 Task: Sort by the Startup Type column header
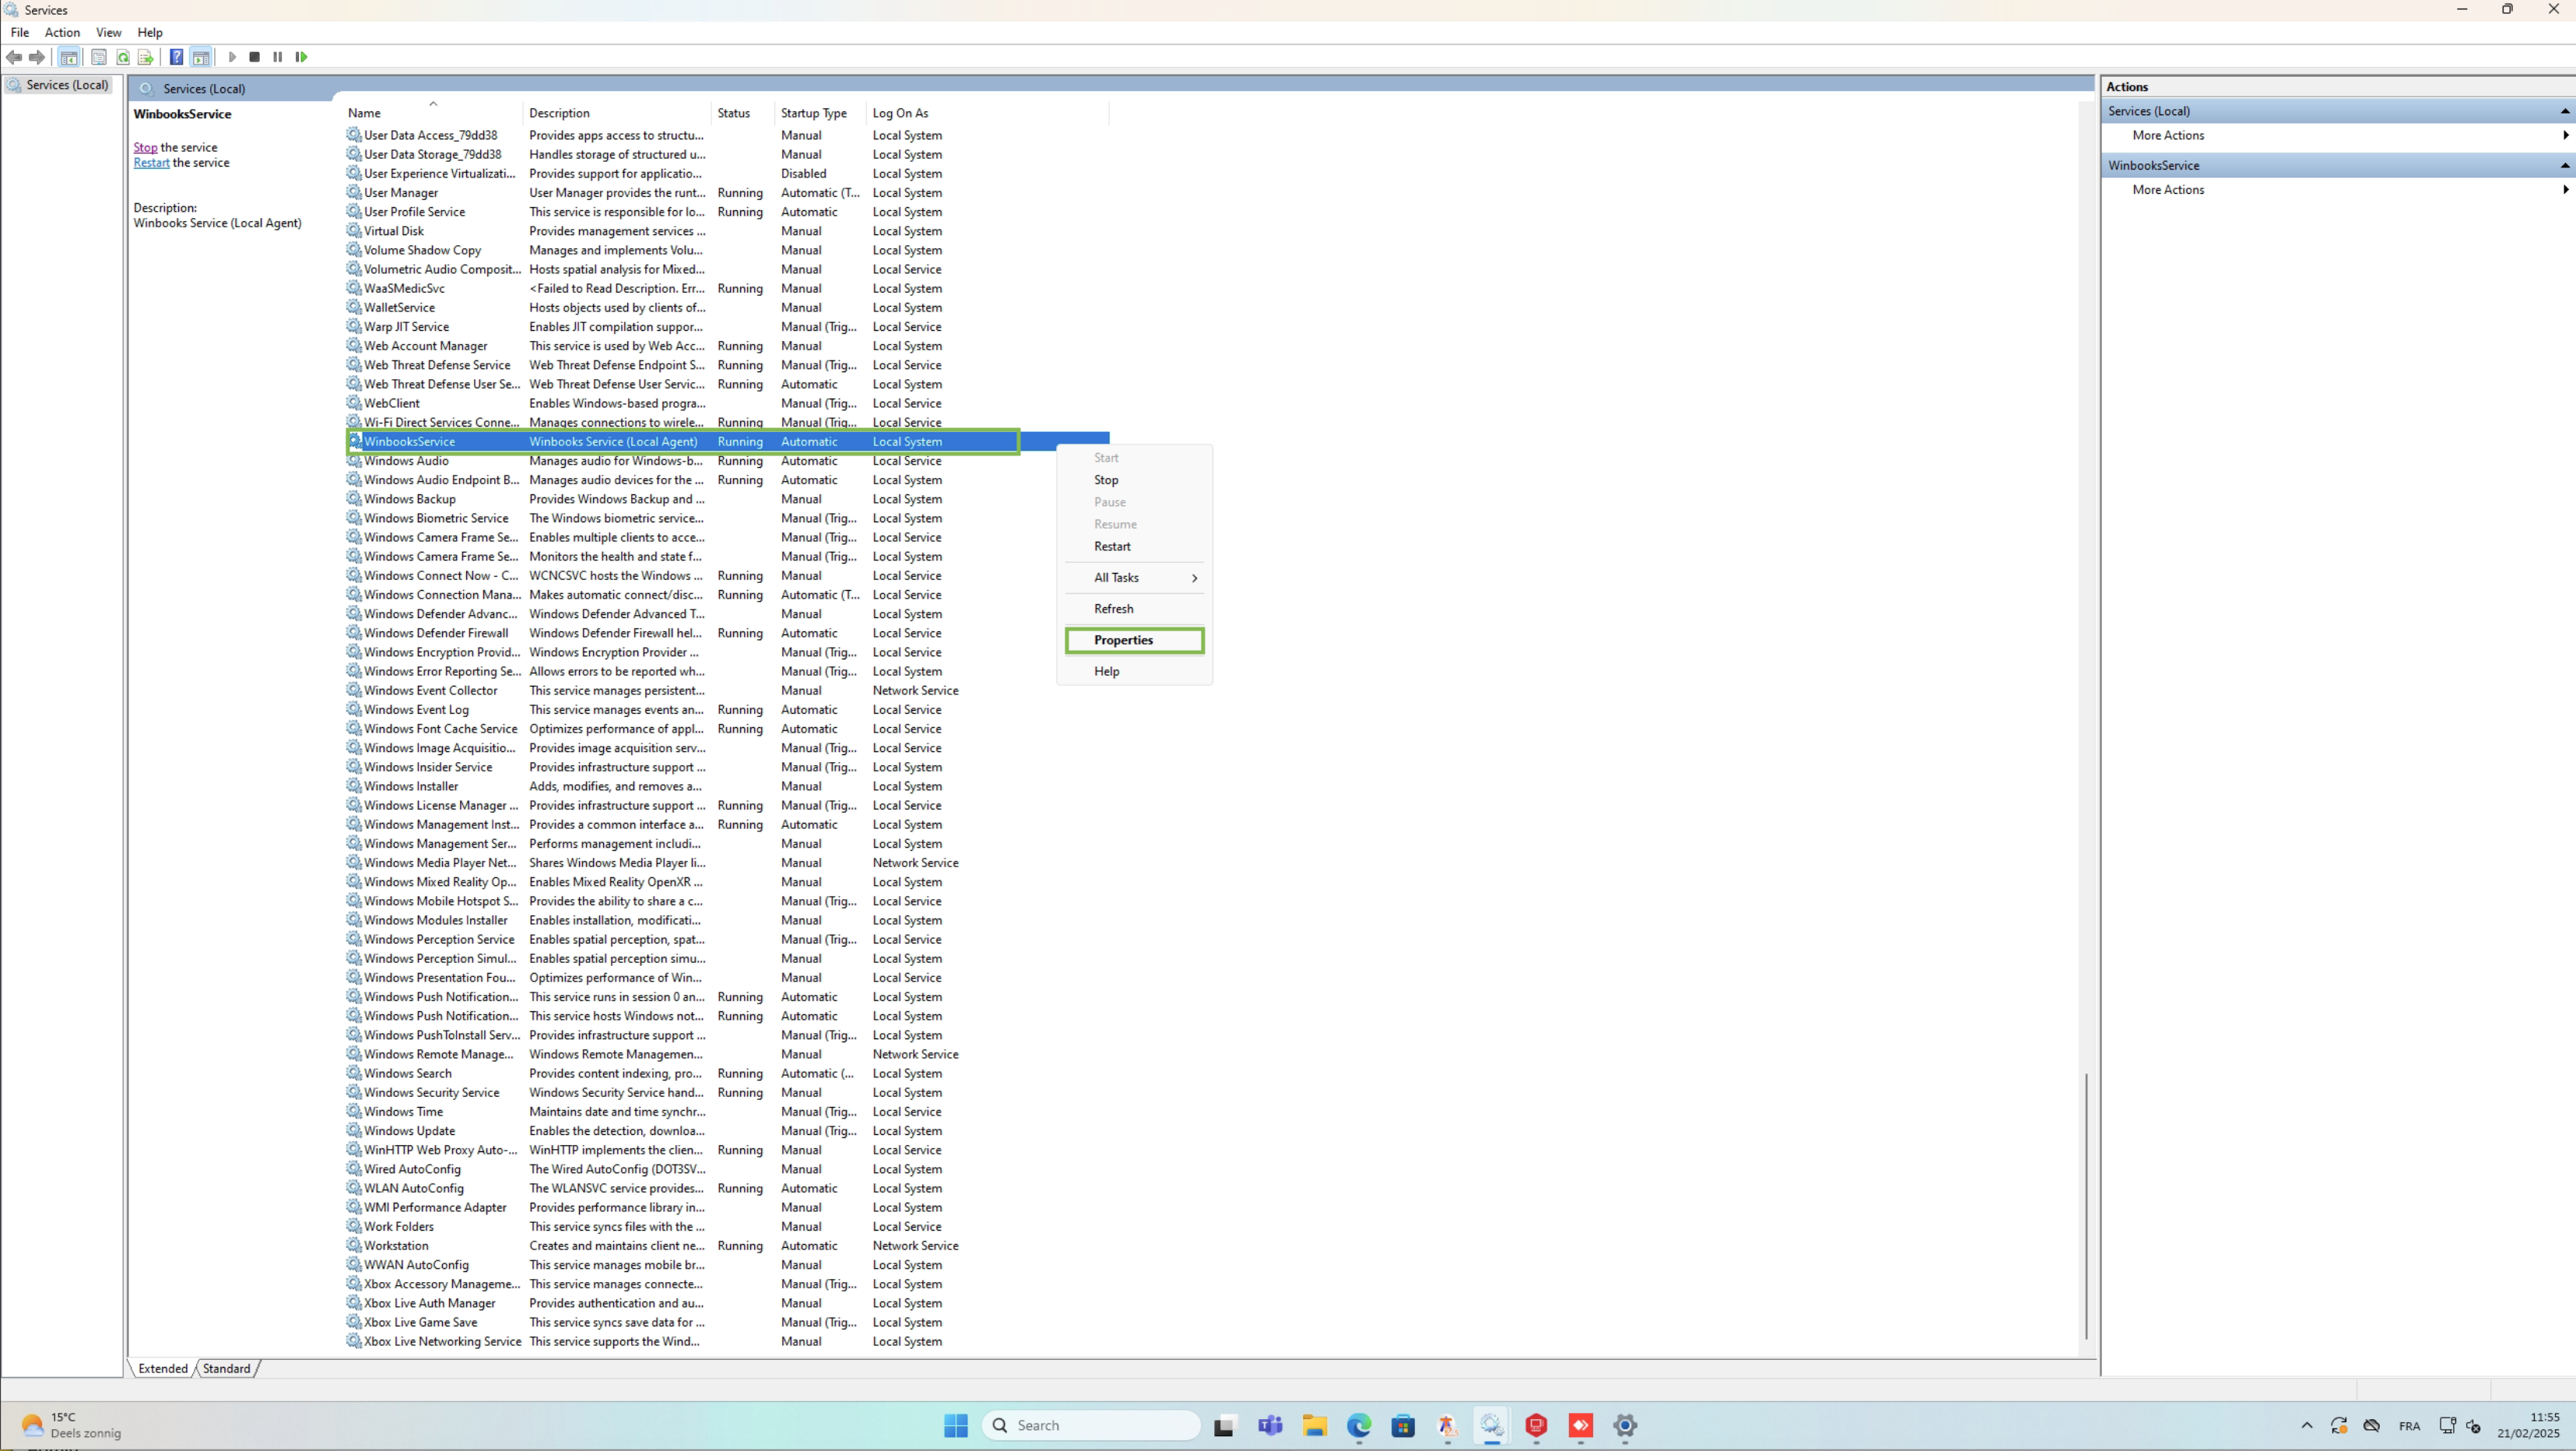pos(813,113)
